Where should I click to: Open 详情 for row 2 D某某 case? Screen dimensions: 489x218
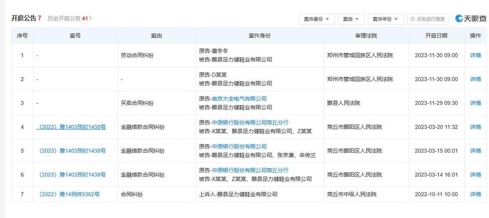[475, 79]
